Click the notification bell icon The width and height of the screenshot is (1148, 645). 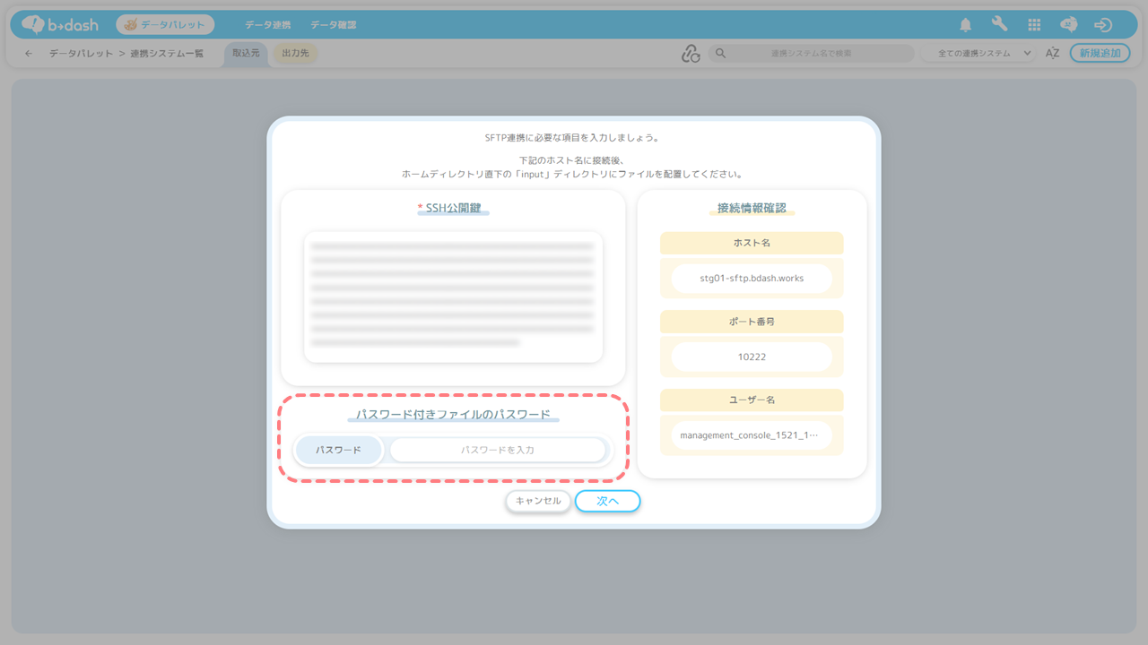pos(966,25)
